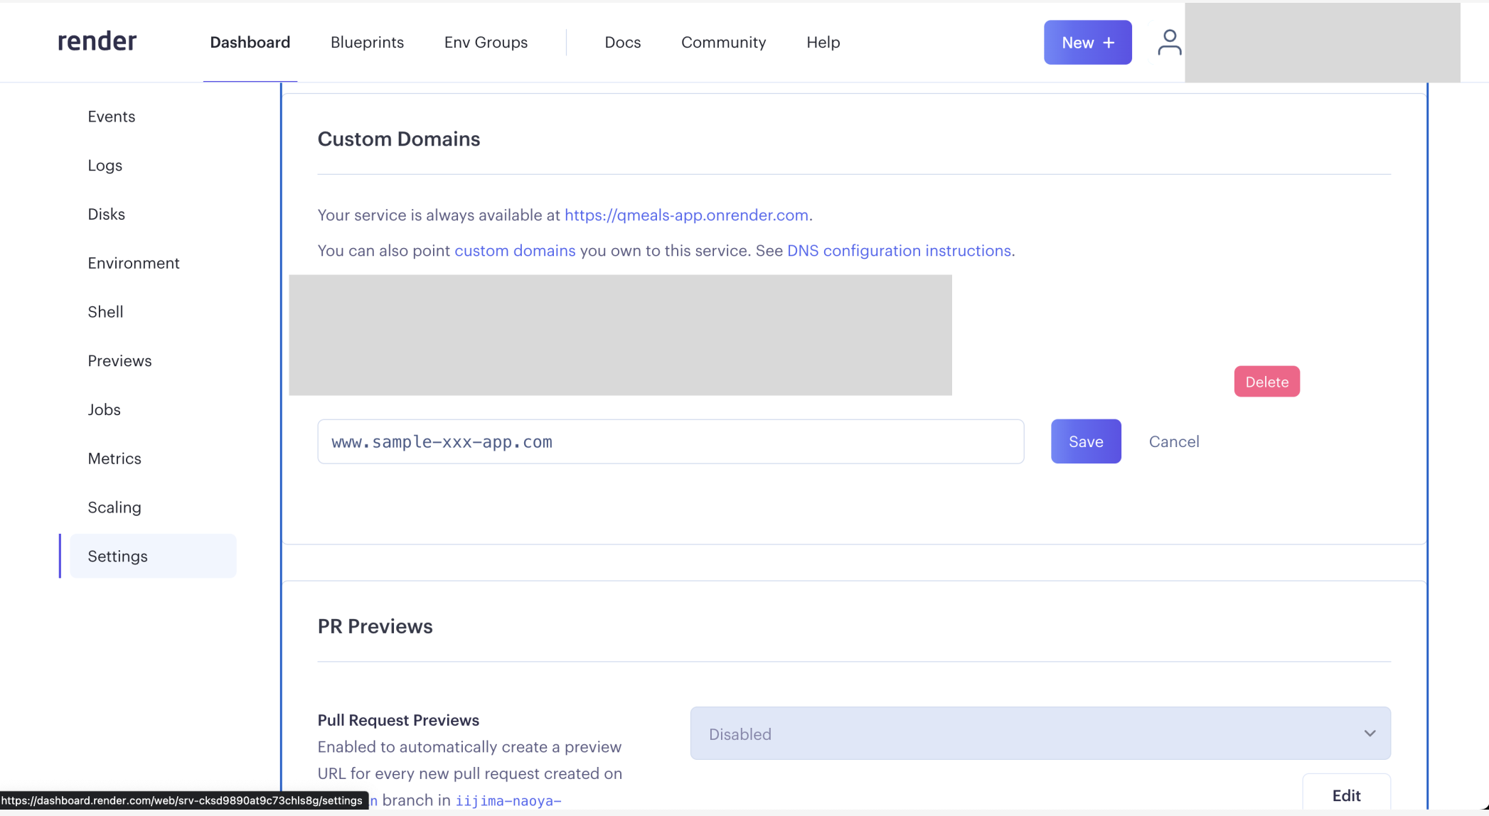The width and height of the screenshot is (1489, 816).
Task: Click the New plus button
Action: coord(1087,43)
